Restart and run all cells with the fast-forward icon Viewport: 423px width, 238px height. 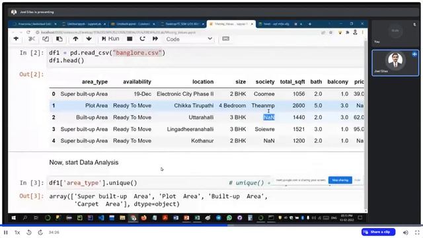[x=155, y=39]
